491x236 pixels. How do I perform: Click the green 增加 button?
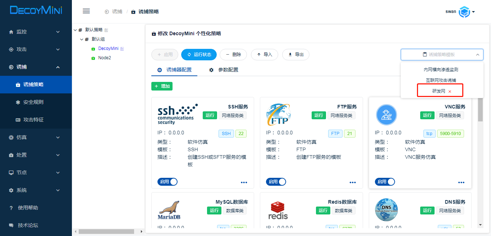click(162, 86)
